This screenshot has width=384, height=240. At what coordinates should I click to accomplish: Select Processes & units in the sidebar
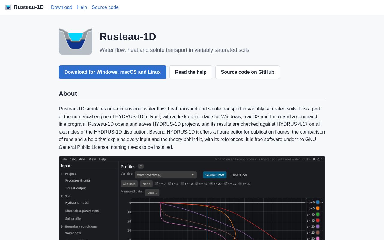(x=78, y=180)
